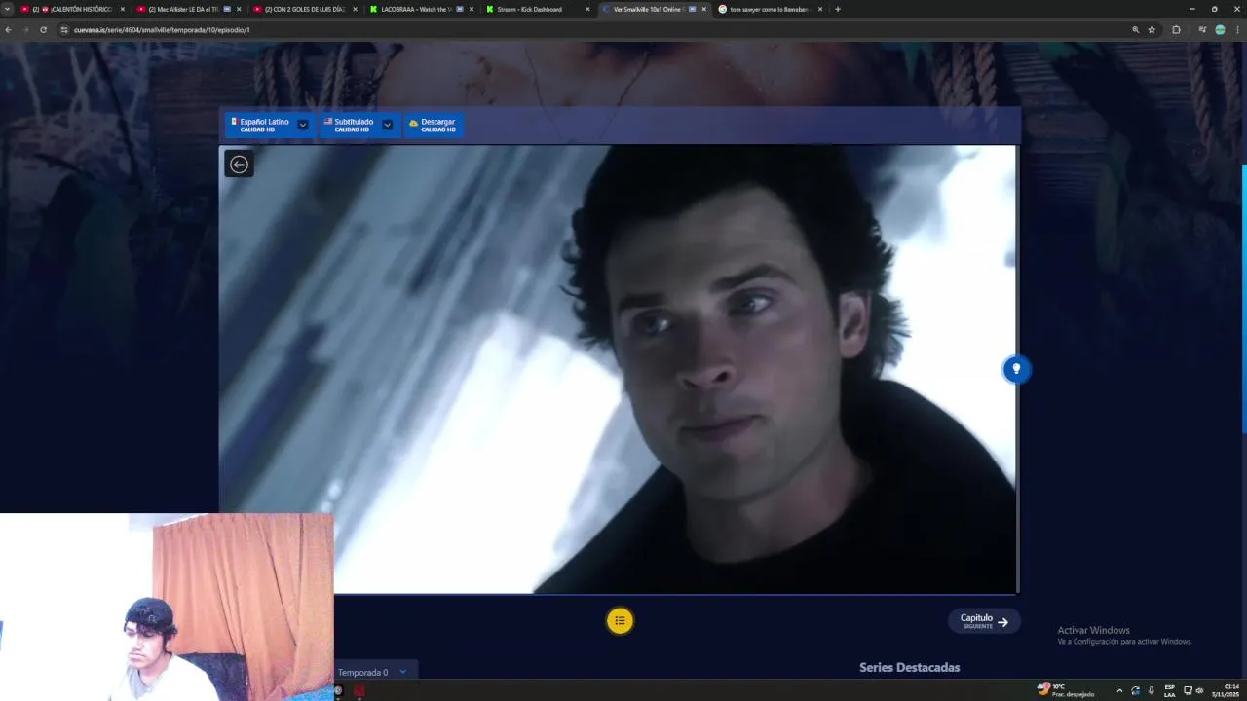The image size is (1247, 701).
Task: Click inside the Smallville video frame
Action: [x=619, y=370]
